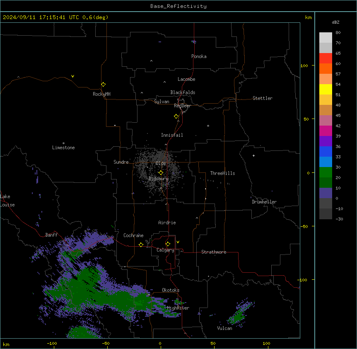Select the yellow diamond radar site between Olds and Didsbury

161,173
